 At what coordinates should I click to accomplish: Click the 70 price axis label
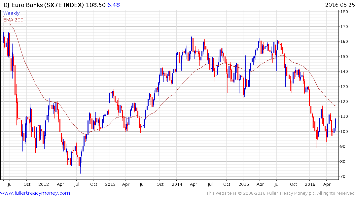tap(343, 177)
